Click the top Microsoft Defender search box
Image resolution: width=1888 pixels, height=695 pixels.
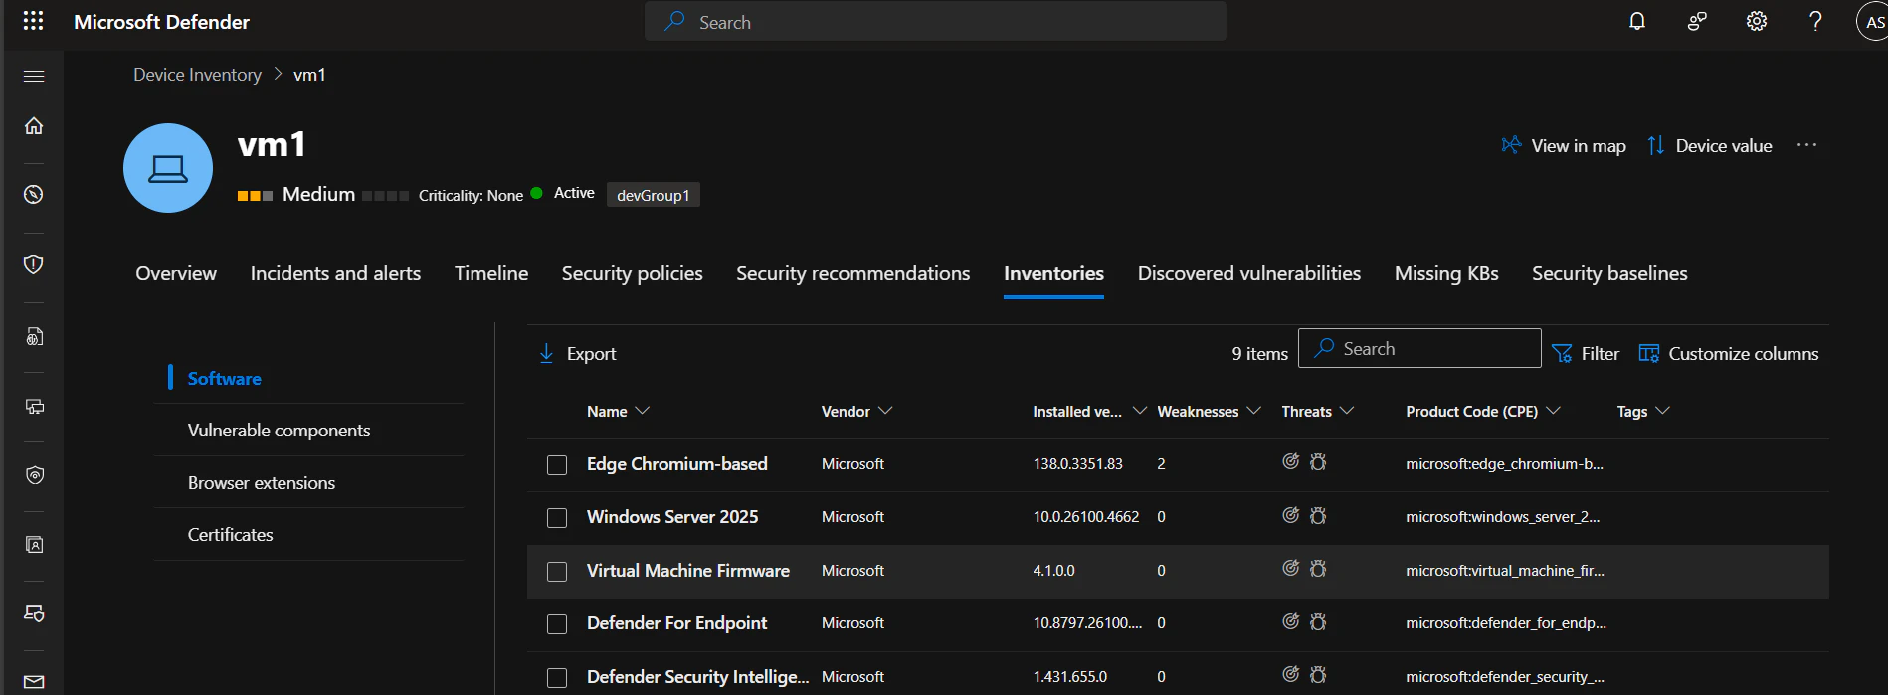[x=935, y=21]
